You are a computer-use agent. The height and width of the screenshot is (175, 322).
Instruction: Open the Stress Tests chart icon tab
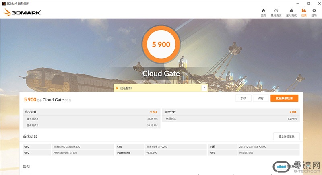coord(291,10)
